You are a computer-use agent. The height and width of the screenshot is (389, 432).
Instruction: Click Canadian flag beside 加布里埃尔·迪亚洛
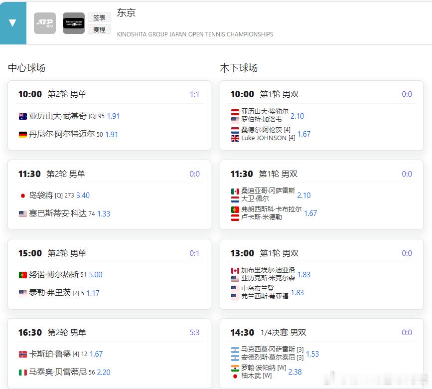pos(235,271)
